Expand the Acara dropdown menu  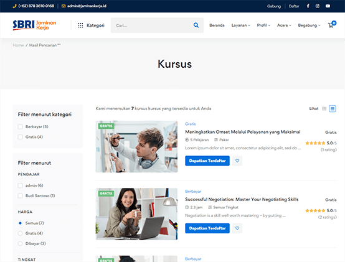[x=284, y=26]
